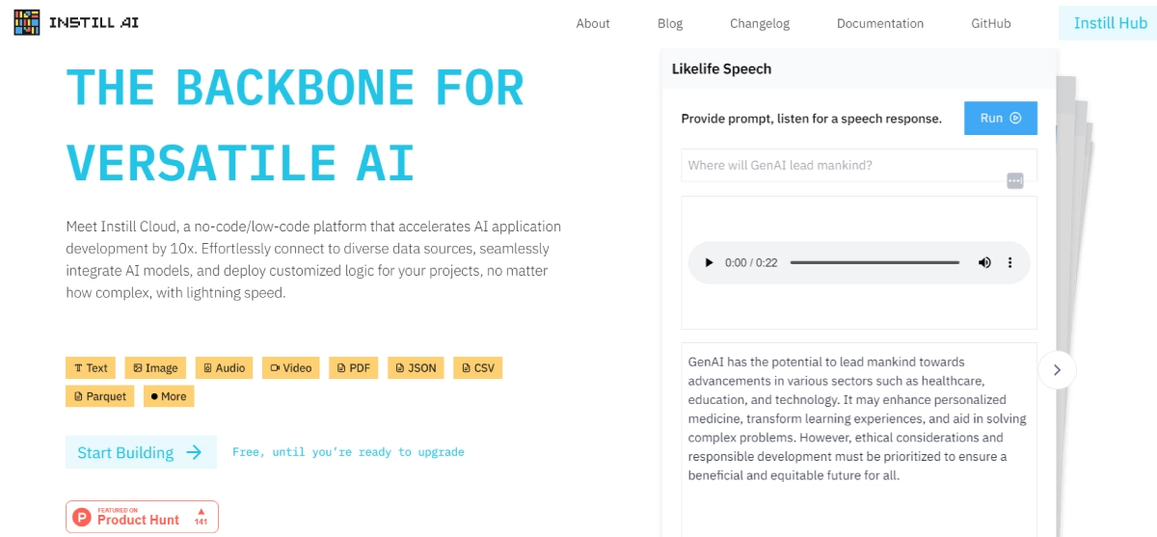Seek within the audio progress bar

874,262
